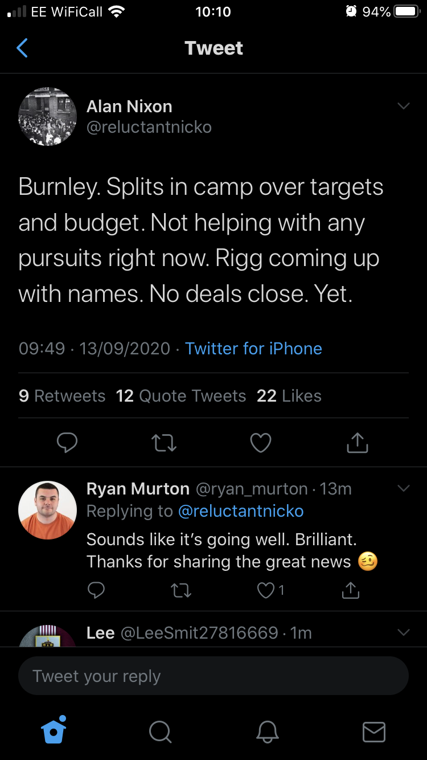Share Ryan Murton's reply
The height and width of the screenshot is (760, 427).
point(350,591)
